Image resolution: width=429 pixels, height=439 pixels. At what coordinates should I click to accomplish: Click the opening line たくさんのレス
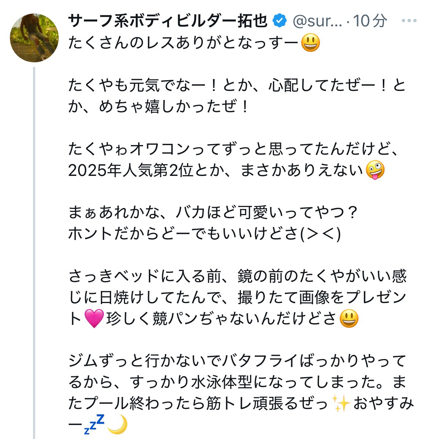183,43
